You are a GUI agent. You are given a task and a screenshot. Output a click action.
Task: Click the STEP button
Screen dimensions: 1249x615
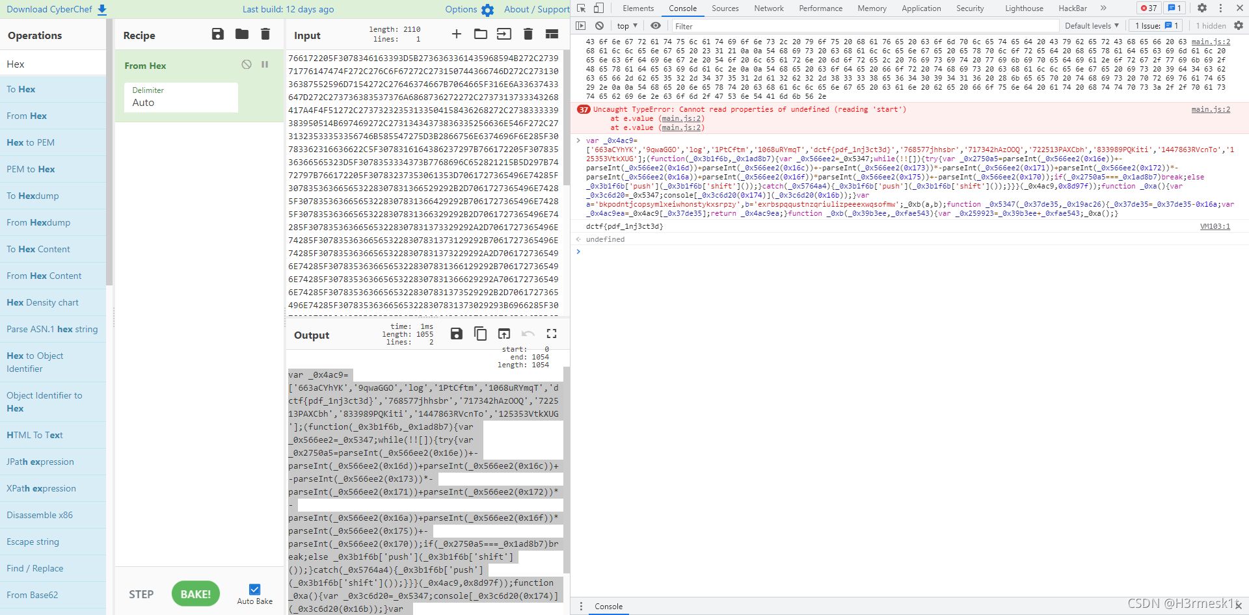[141, 594]
